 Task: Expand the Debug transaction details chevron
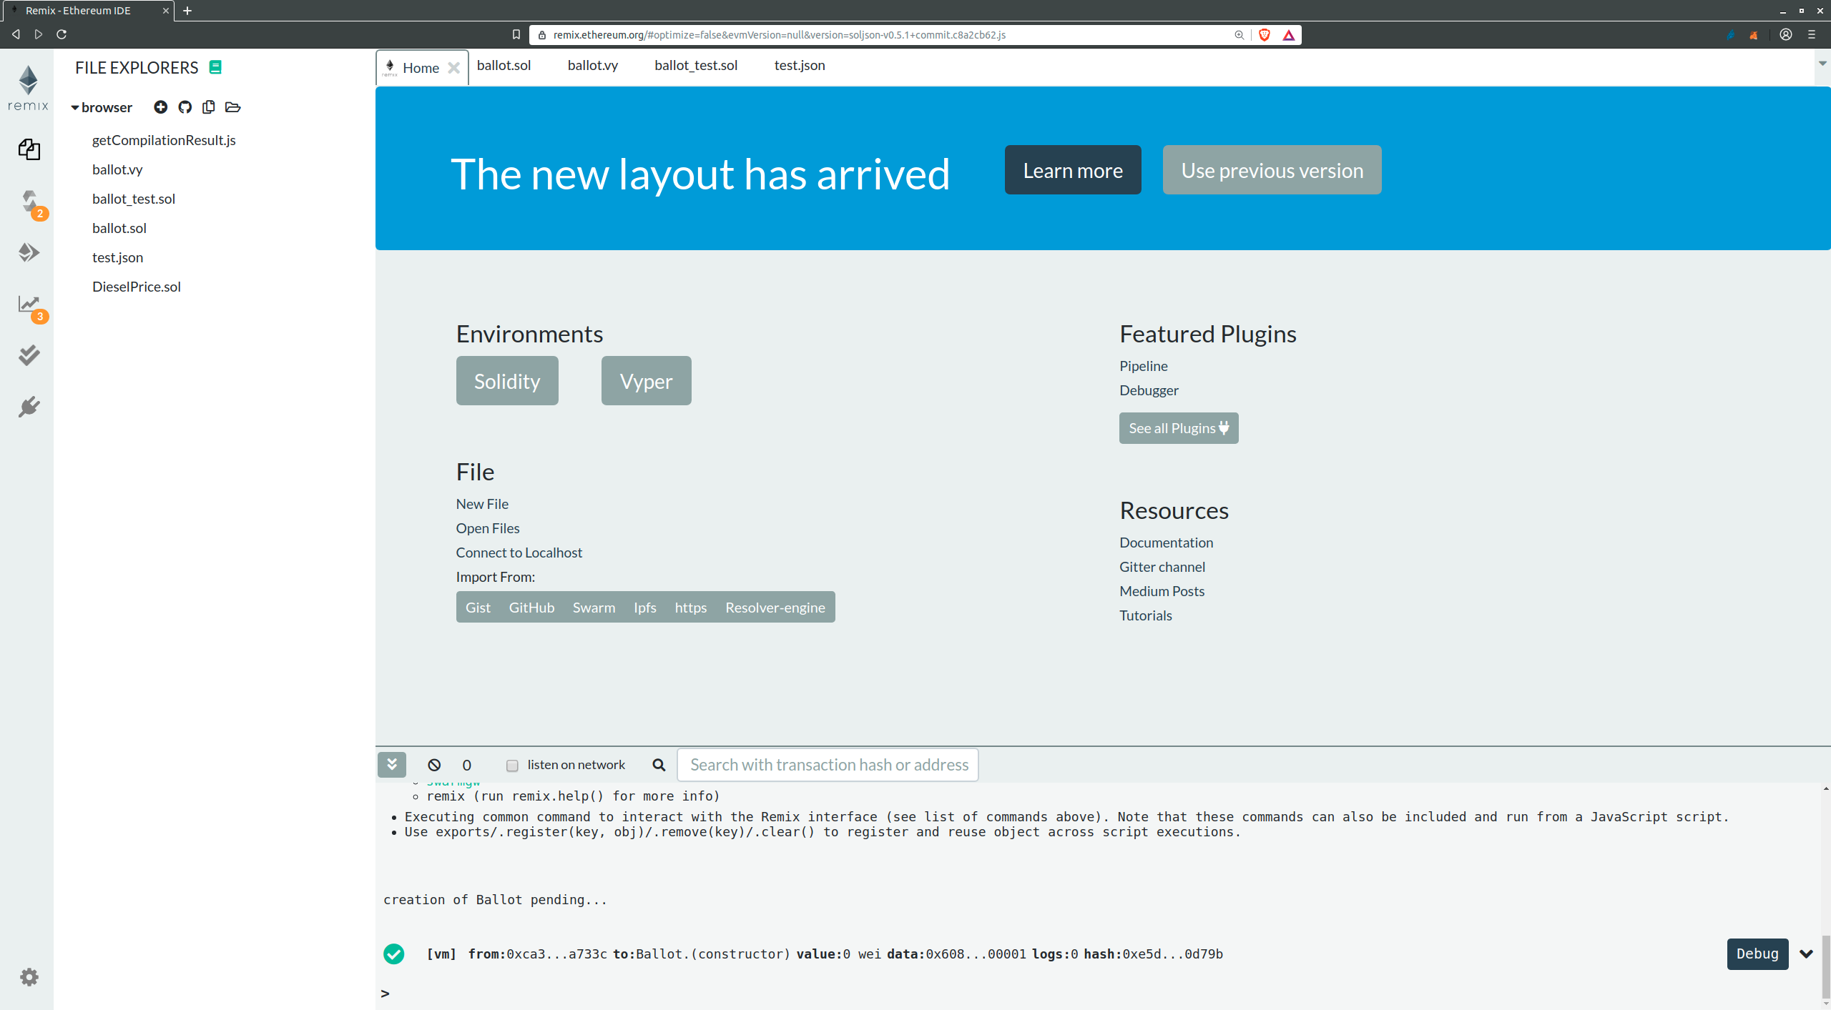(1806, 954)
